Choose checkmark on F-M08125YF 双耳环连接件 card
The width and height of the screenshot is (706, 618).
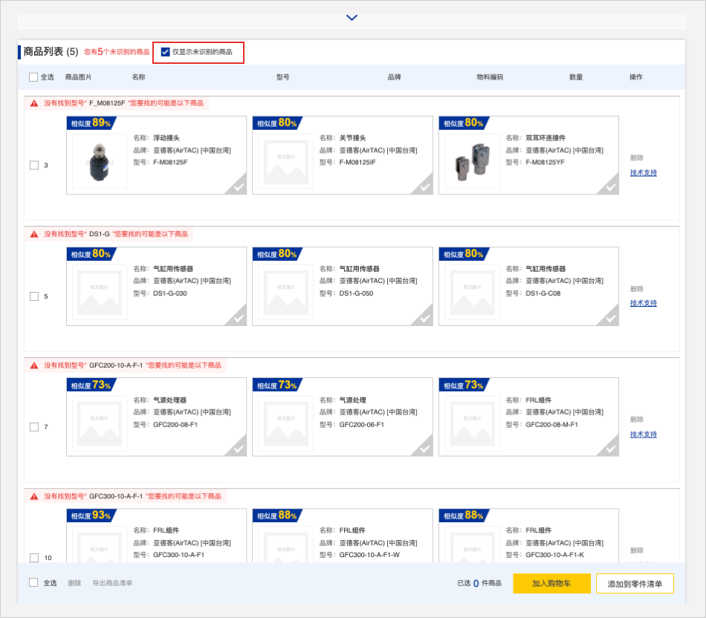pos(610,186)
